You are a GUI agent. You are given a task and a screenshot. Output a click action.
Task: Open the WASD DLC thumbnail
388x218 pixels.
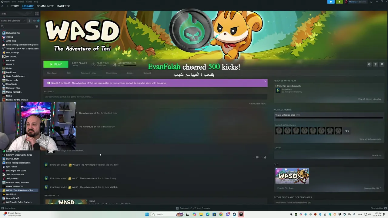292,176
